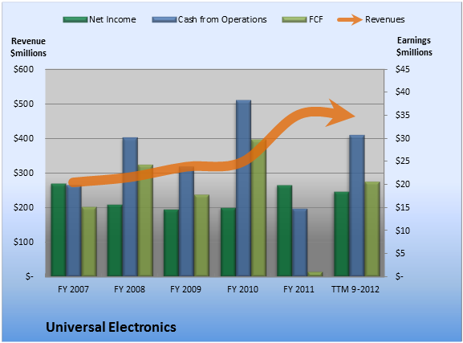
Task: Select the FY 2008 Net Income bar
Action: (115, 241)
